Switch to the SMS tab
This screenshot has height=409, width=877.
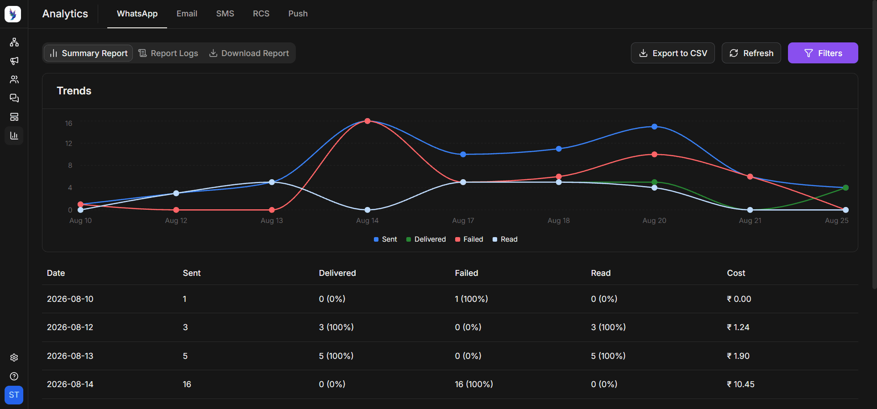click(225, 14)
